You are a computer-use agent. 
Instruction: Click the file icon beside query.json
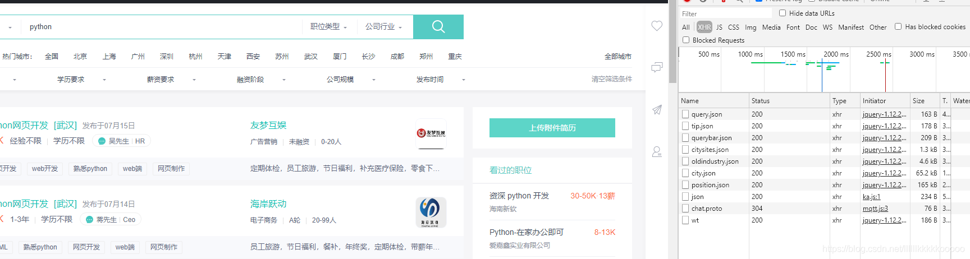[x=685, y=114]
